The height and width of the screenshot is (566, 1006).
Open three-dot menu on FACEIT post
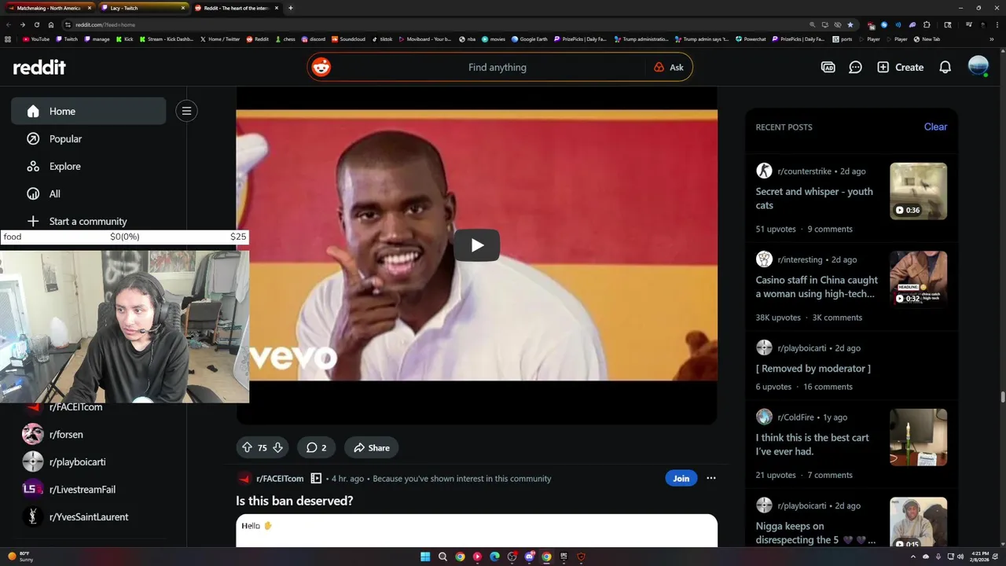tap(710, 478)
